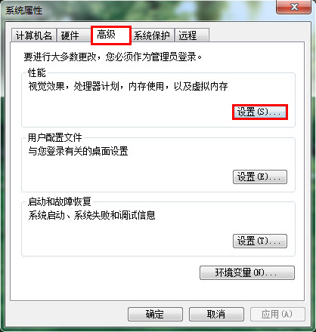Open the 环境变量(N) dialog button
This screenshot has height=332, width=316.
point(247,273)
